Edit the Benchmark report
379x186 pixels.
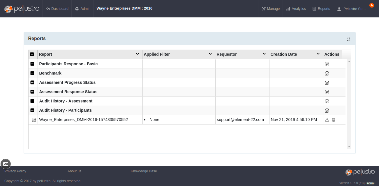point(327,73)
